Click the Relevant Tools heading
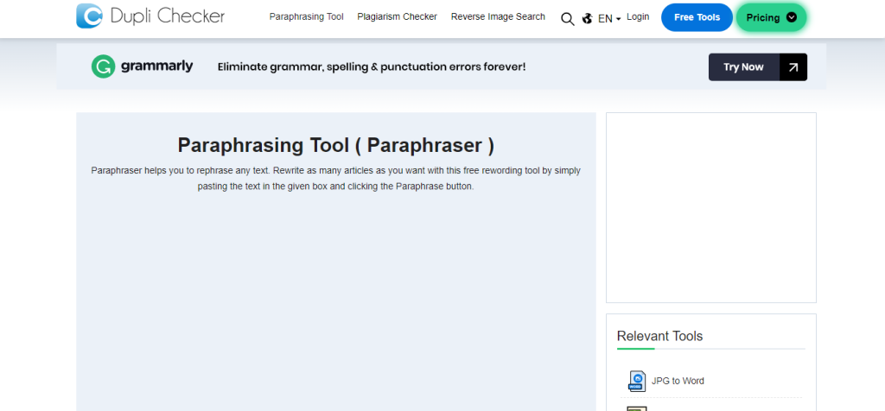 [659, 337]
